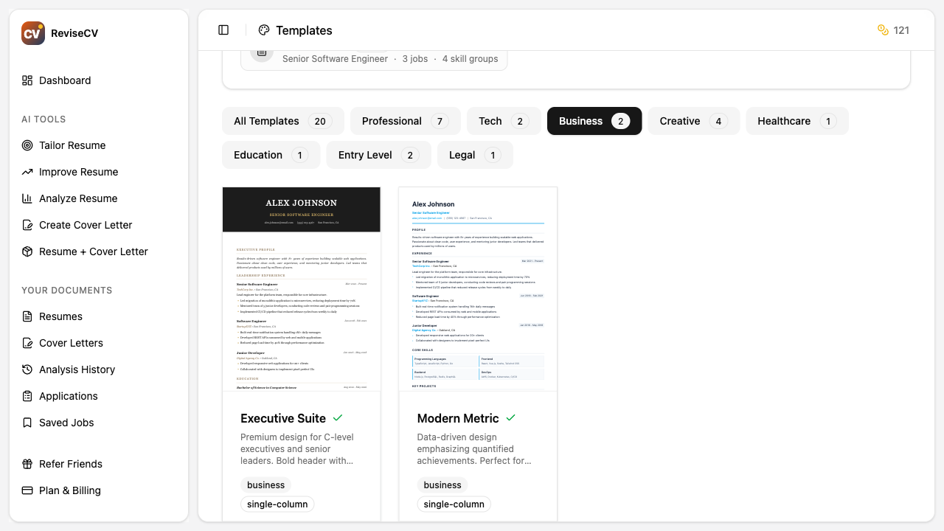The image size is (944, 531).
Task: Click the Improve Resume trending-arrow icon
Action: point(26,172)
